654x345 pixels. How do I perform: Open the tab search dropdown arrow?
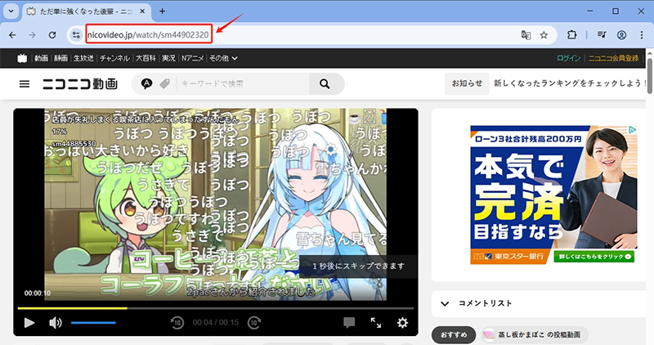pyautogui.click(x=11, y=11)
